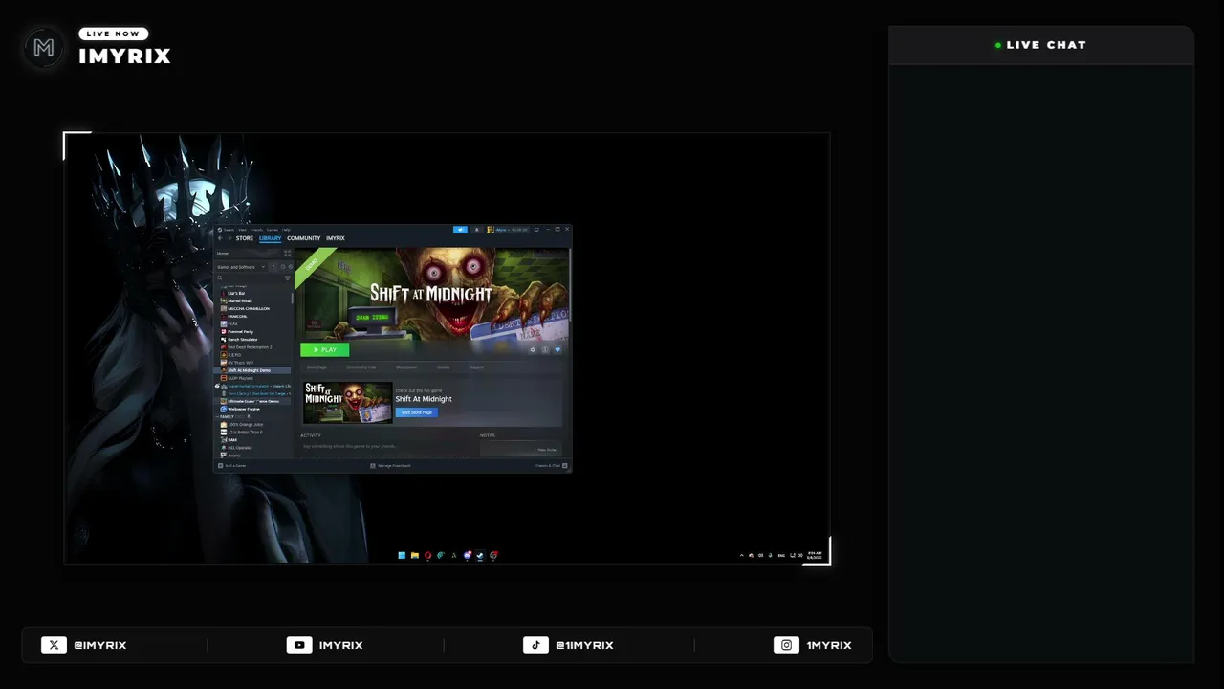Click the New Note button
Screen dimensions: 1224x689
546,450
